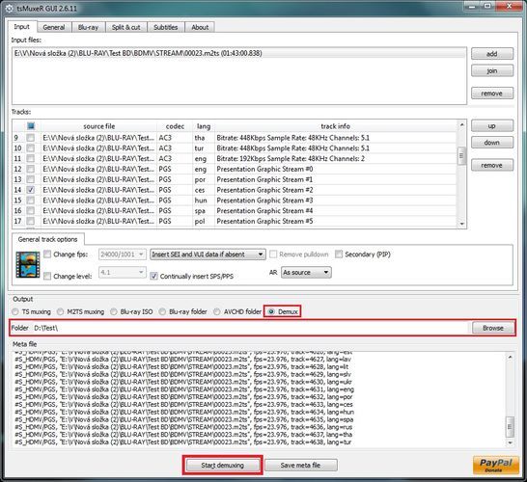
Task: Enable the Change level checkbox
Action: coord(47,276)
